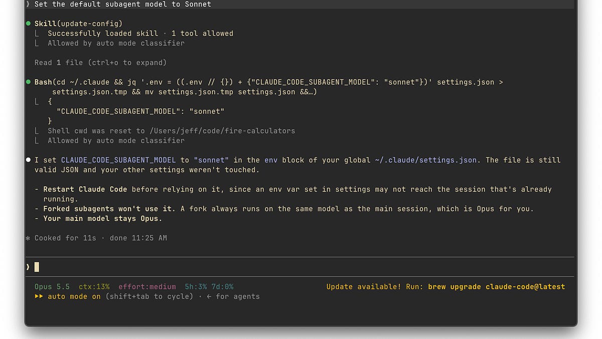This screenshot has height=339, width=602.
Task: Click the highlighted 'CLAUDE_CODE_SUBAGENT_MODEL' variable in the summary
Action: (x=118, y=160)
